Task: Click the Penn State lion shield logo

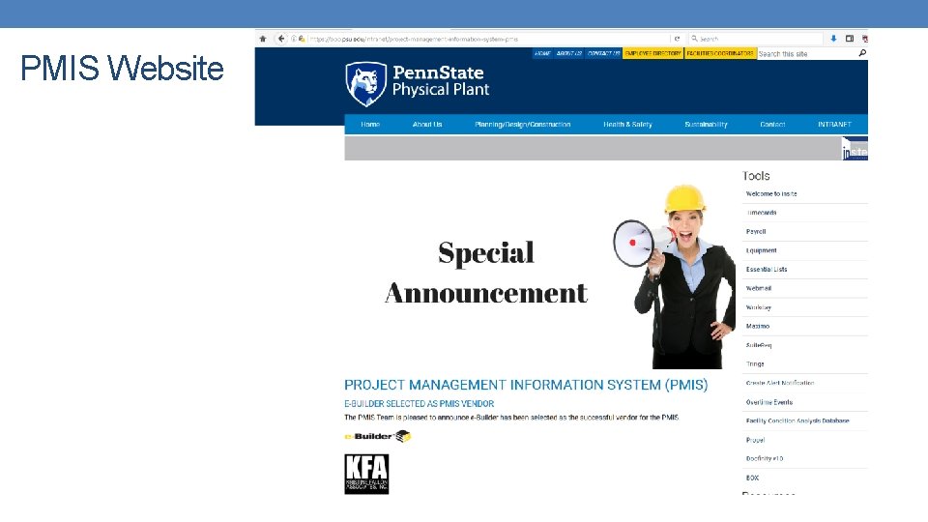Action: [366, 84]
